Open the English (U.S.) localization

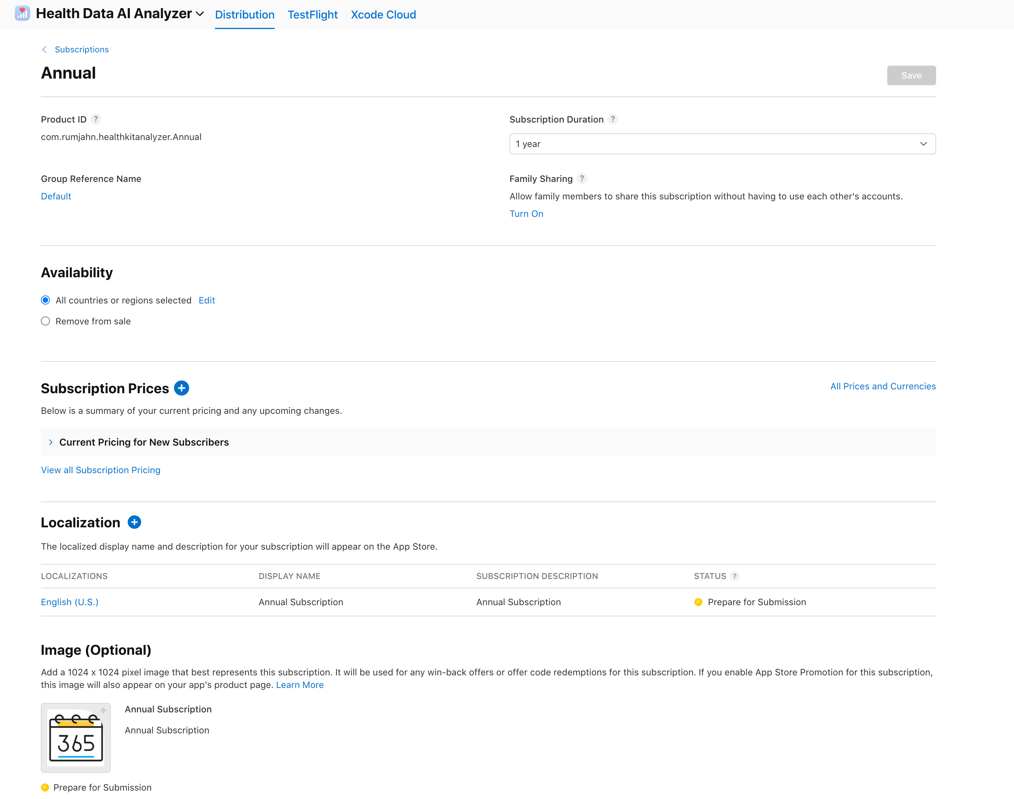pyautogui.click(x=70, y=602)
